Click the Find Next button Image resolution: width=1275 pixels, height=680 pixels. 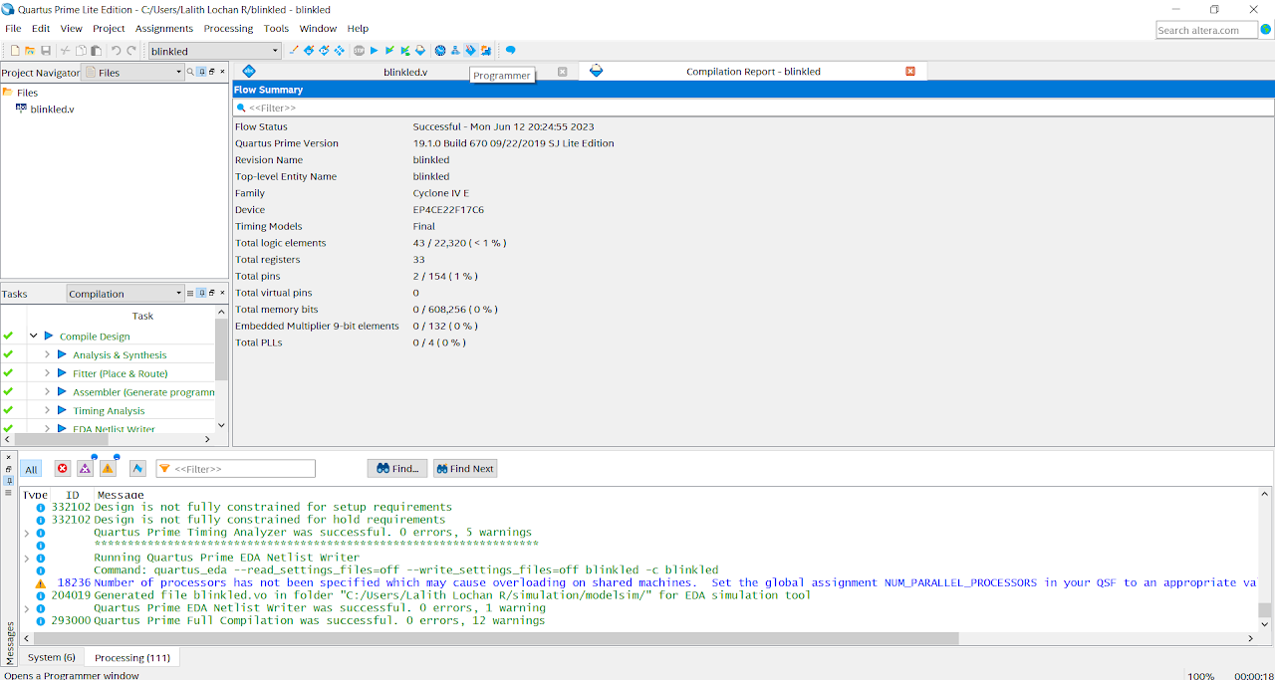[x=464, y=469]
